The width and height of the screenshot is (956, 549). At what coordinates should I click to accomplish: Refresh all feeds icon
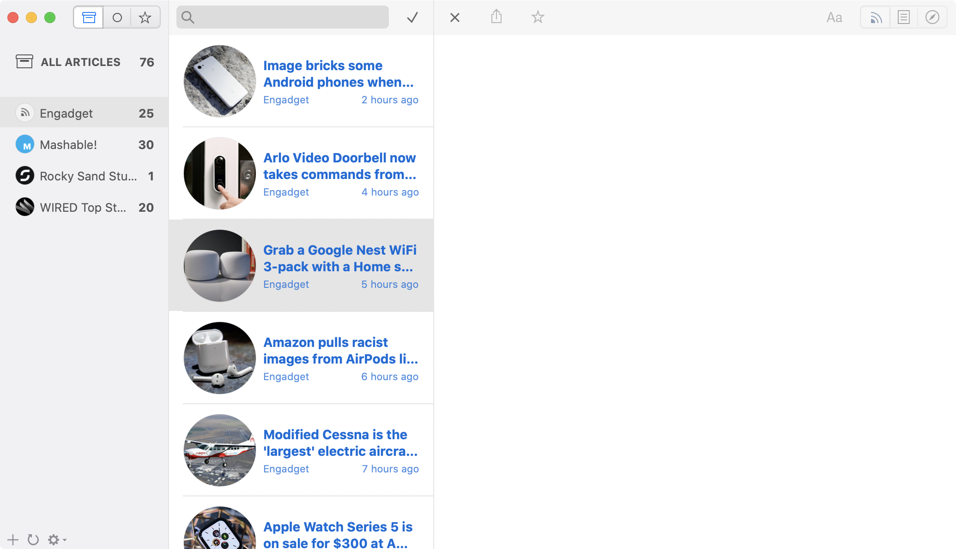[33, 539]
